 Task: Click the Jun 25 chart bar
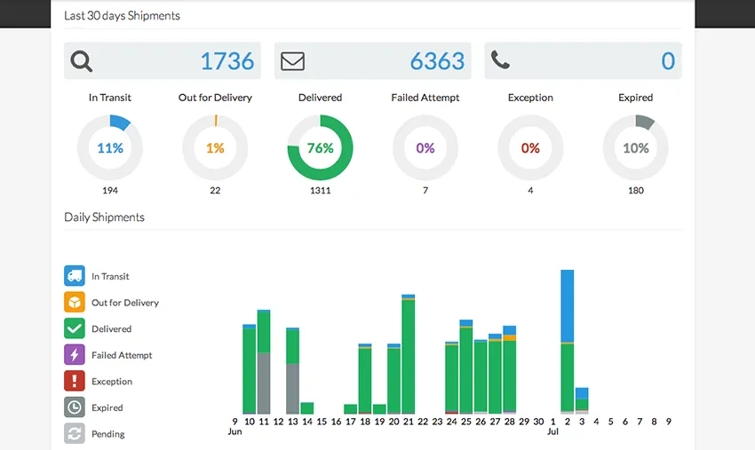466,367
